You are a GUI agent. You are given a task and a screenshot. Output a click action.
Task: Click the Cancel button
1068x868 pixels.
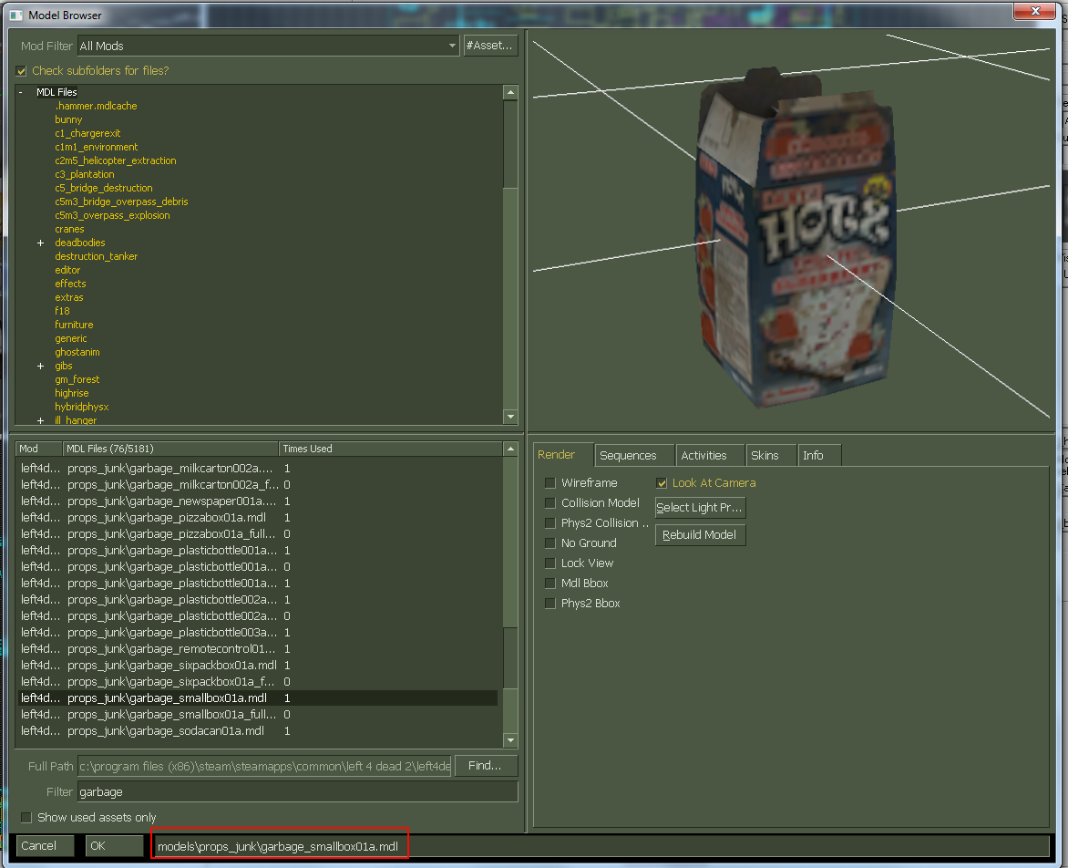pos(45,845)
